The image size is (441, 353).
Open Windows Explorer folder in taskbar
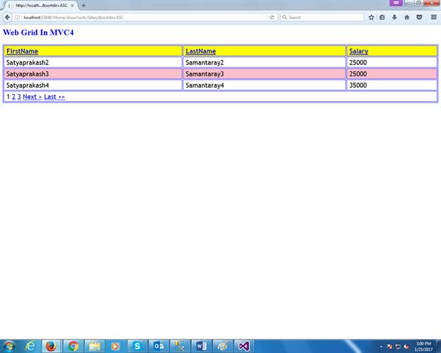[95, 346]
